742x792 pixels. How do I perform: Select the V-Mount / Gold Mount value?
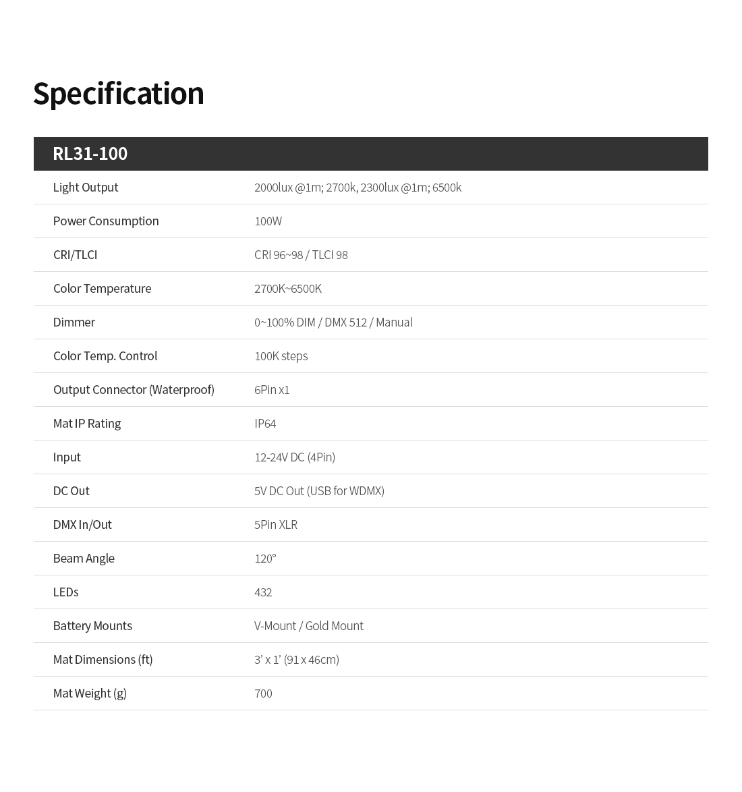[308, 626]
